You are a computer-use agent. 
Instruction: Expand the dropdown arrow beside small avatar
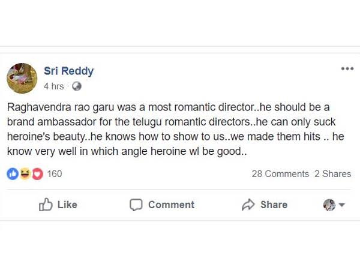(342, 205)
